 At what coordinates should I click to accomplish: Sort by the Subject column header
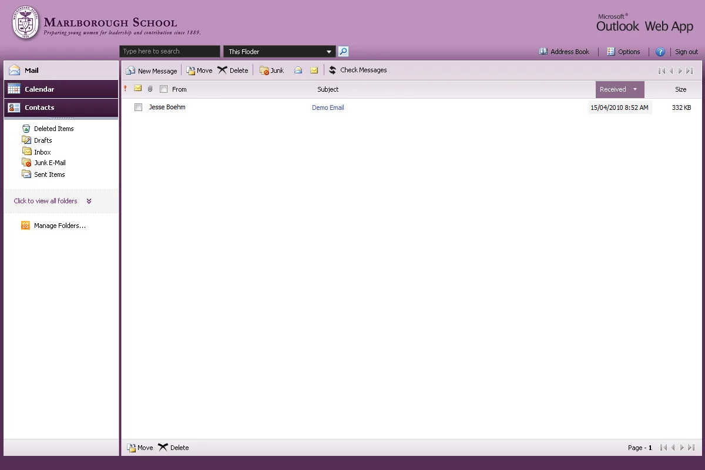pos(328,89)
